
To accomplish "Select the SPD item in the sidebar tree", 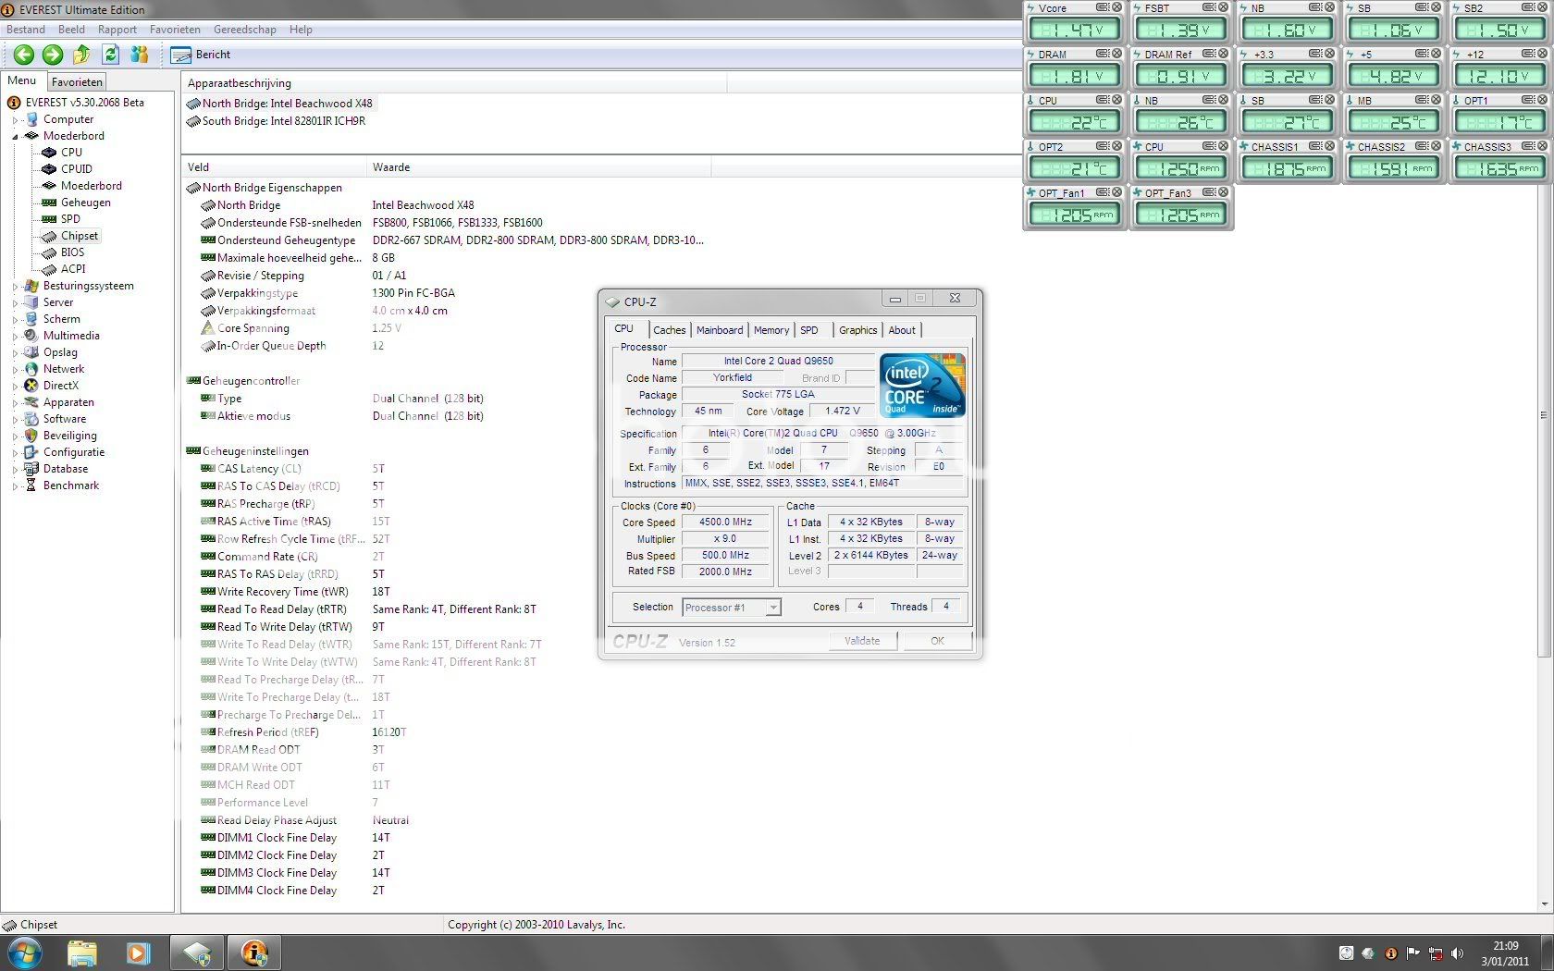I will 70,219.
